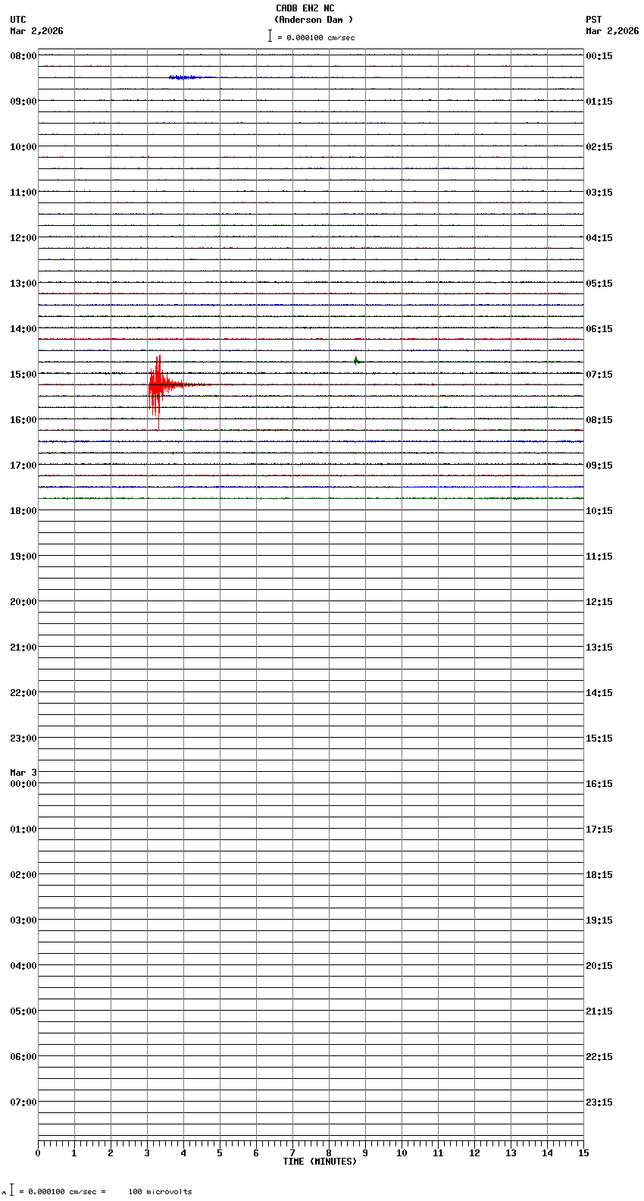Click the blue trace segment on the 17:30 row
Screen dimensions: 644x1201
tap(492, 487)
